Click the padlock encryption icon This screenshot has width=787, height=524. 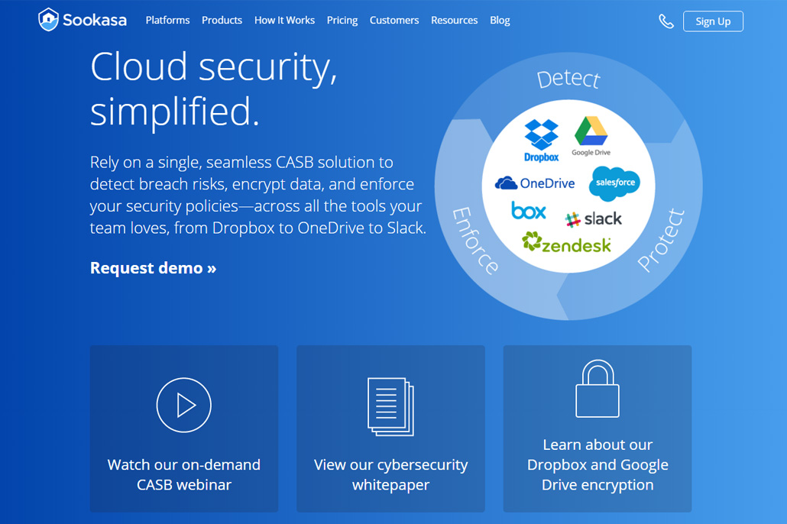point(598,390)
